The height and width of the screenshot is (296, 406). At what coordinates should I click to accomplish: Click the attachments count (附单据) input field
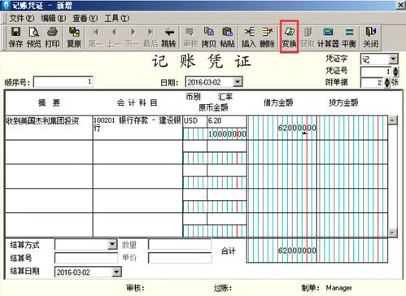point(373,82)
